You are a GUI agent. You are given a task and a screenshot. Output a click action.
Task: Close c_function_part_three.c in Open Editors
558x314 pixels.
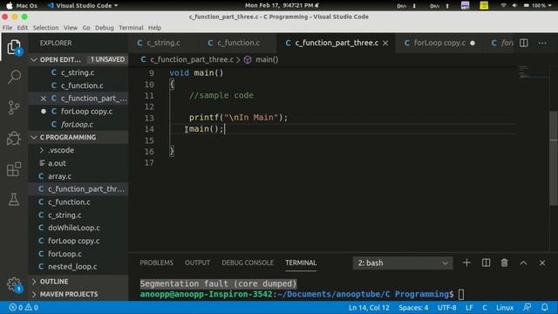coord(44,99)
